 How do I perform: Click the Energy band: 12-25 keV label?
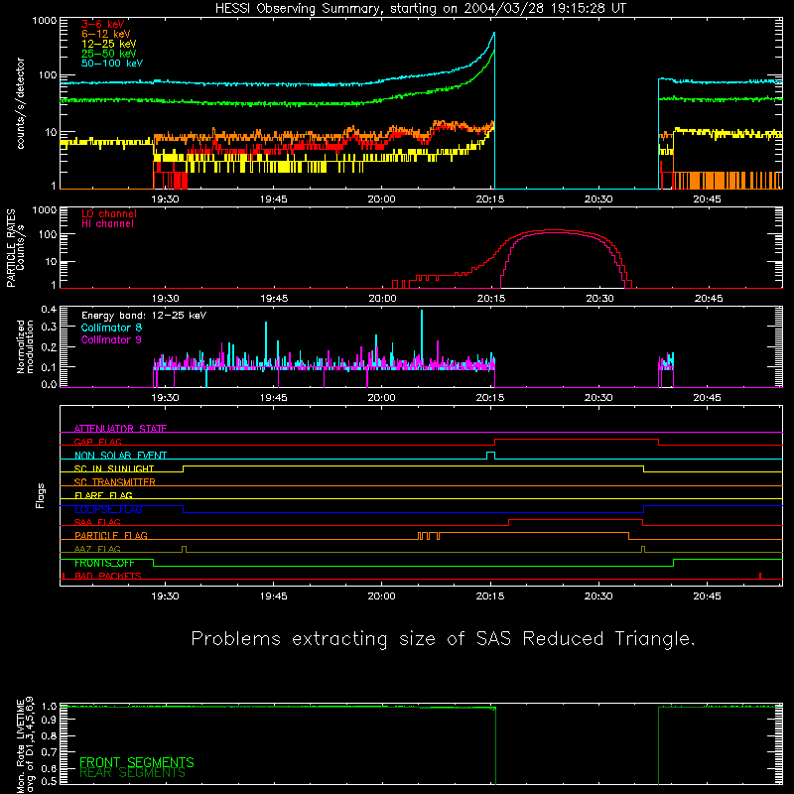click(x=144, y=316)
